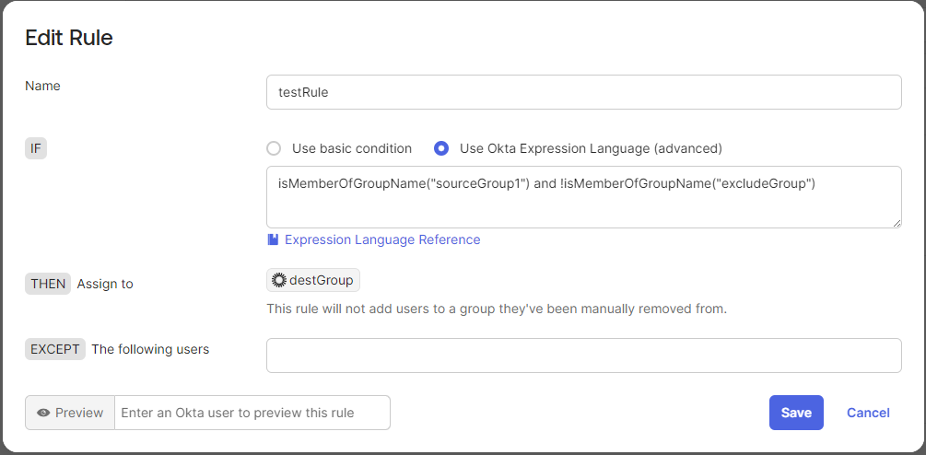Select the Use basic condition radio button

click(274, 148)
